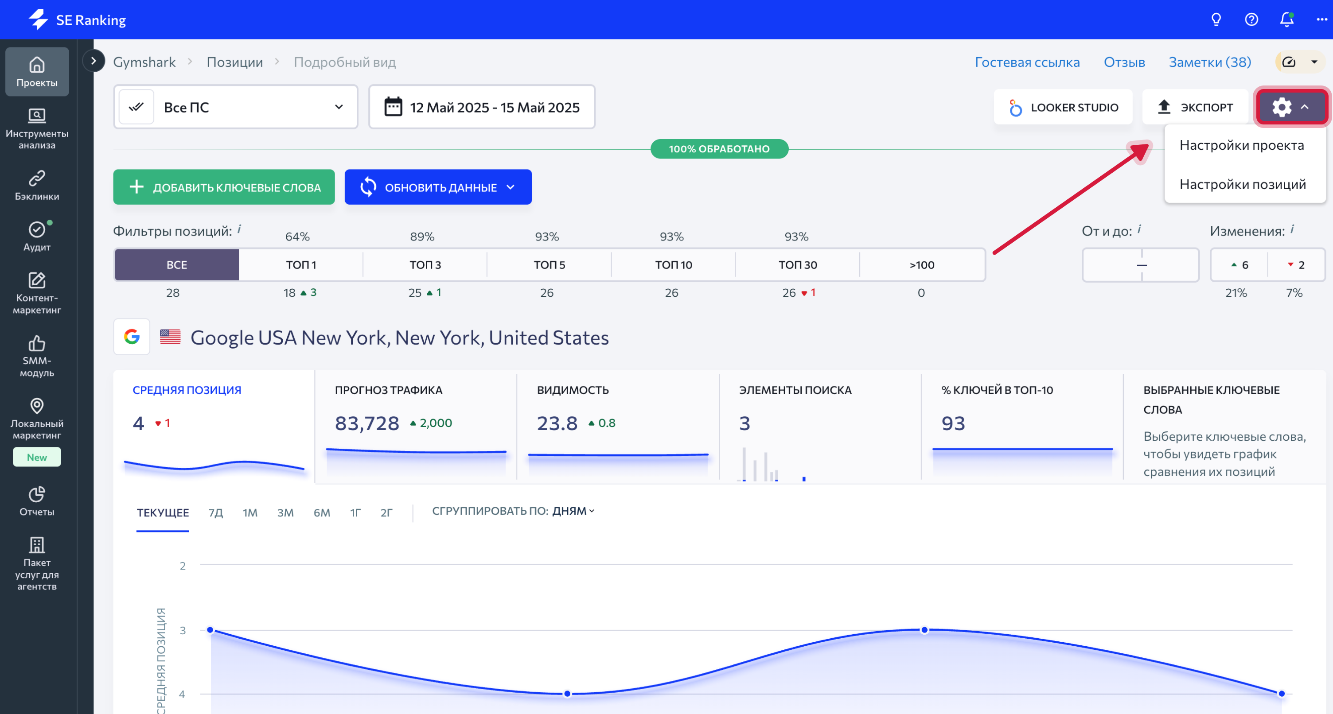
Task: Click the Google search engine icon
Action: click(x=132, y=337)
